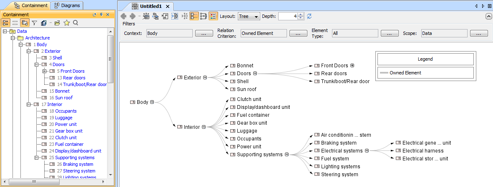Click the open folder icon in Containment toolbar

57,23
